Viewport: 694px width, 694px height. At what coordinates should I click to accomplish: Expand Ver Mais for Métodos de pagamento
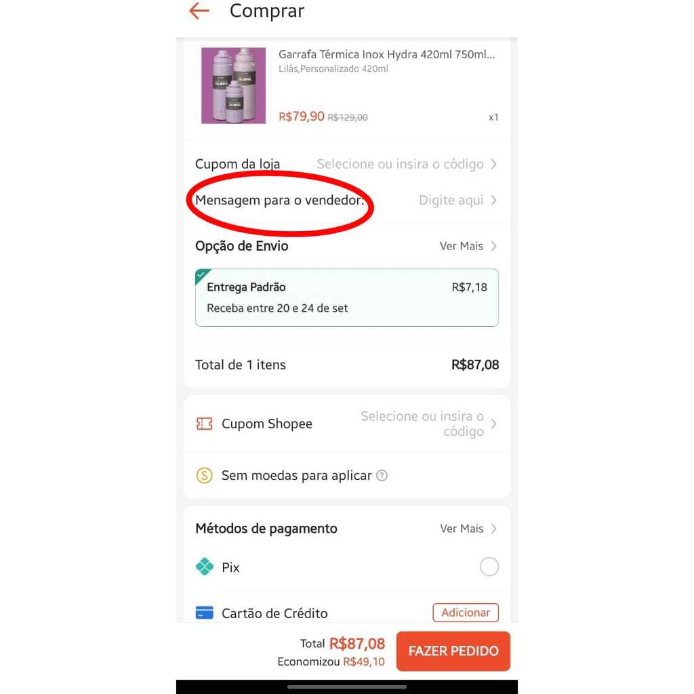468,529
